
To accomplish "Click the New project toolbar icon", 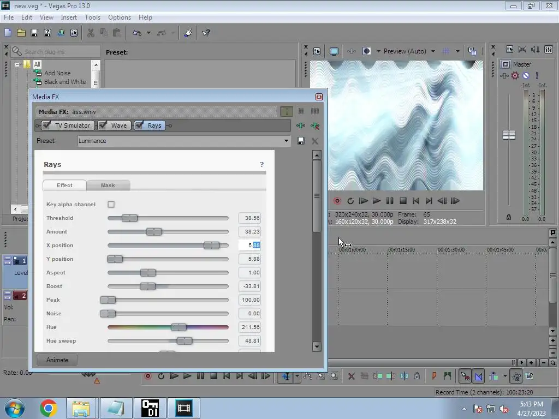I will (x=8, y=33).
